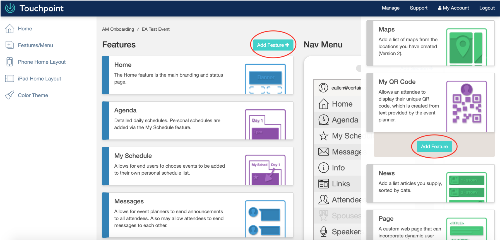The width and height of the screenshot is (500, 241).
Task: Click the Messages feature chat thumbnail
Action: (265, 219)
